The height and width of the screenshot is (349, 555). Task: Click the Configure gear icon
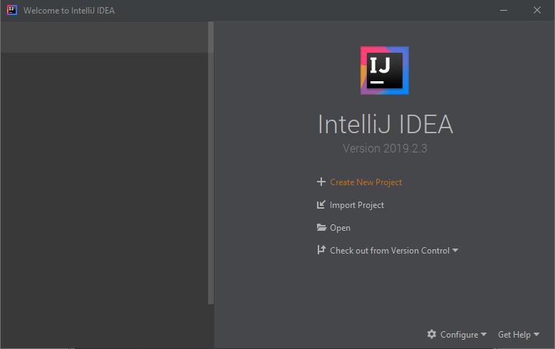pos(432,335)
